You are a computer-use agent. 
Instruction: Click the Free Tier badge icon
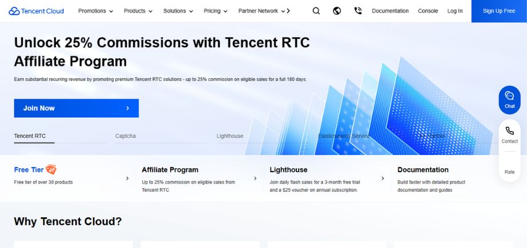tap(51, 169)
